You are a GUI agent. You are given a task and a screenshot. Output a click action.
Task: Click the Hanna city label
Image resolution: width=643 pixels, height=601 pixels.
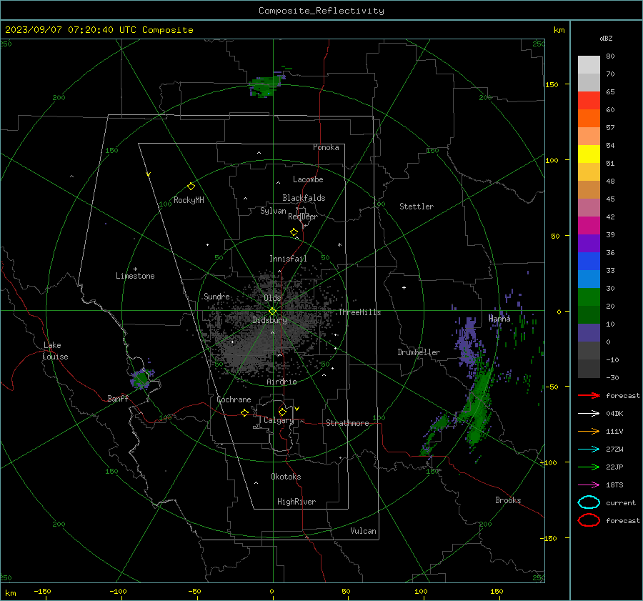(499, 319)
